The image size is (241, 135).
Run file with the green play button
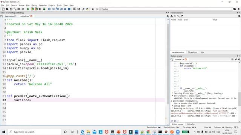pyautogui.click(x=28, y=9)
